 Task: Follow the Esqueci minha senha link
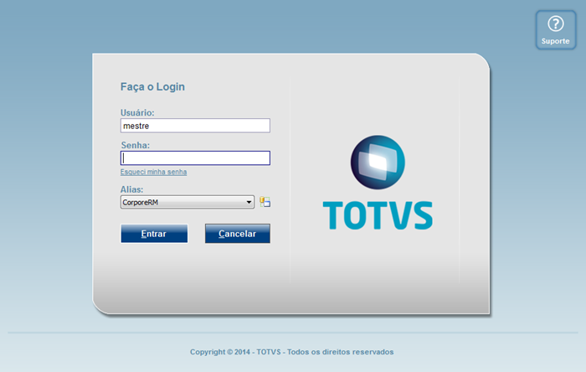(x=153, y=172)
